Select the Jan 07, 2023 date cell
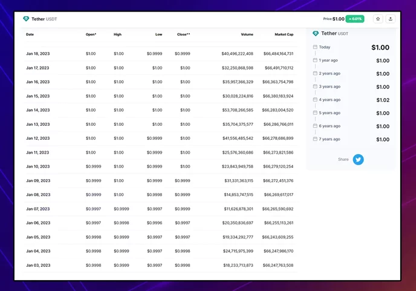The image size is (416, 291). coord(38,209)
